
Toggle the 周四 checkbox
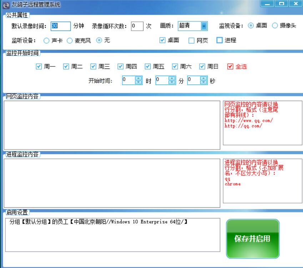click(x=121, y=66)
